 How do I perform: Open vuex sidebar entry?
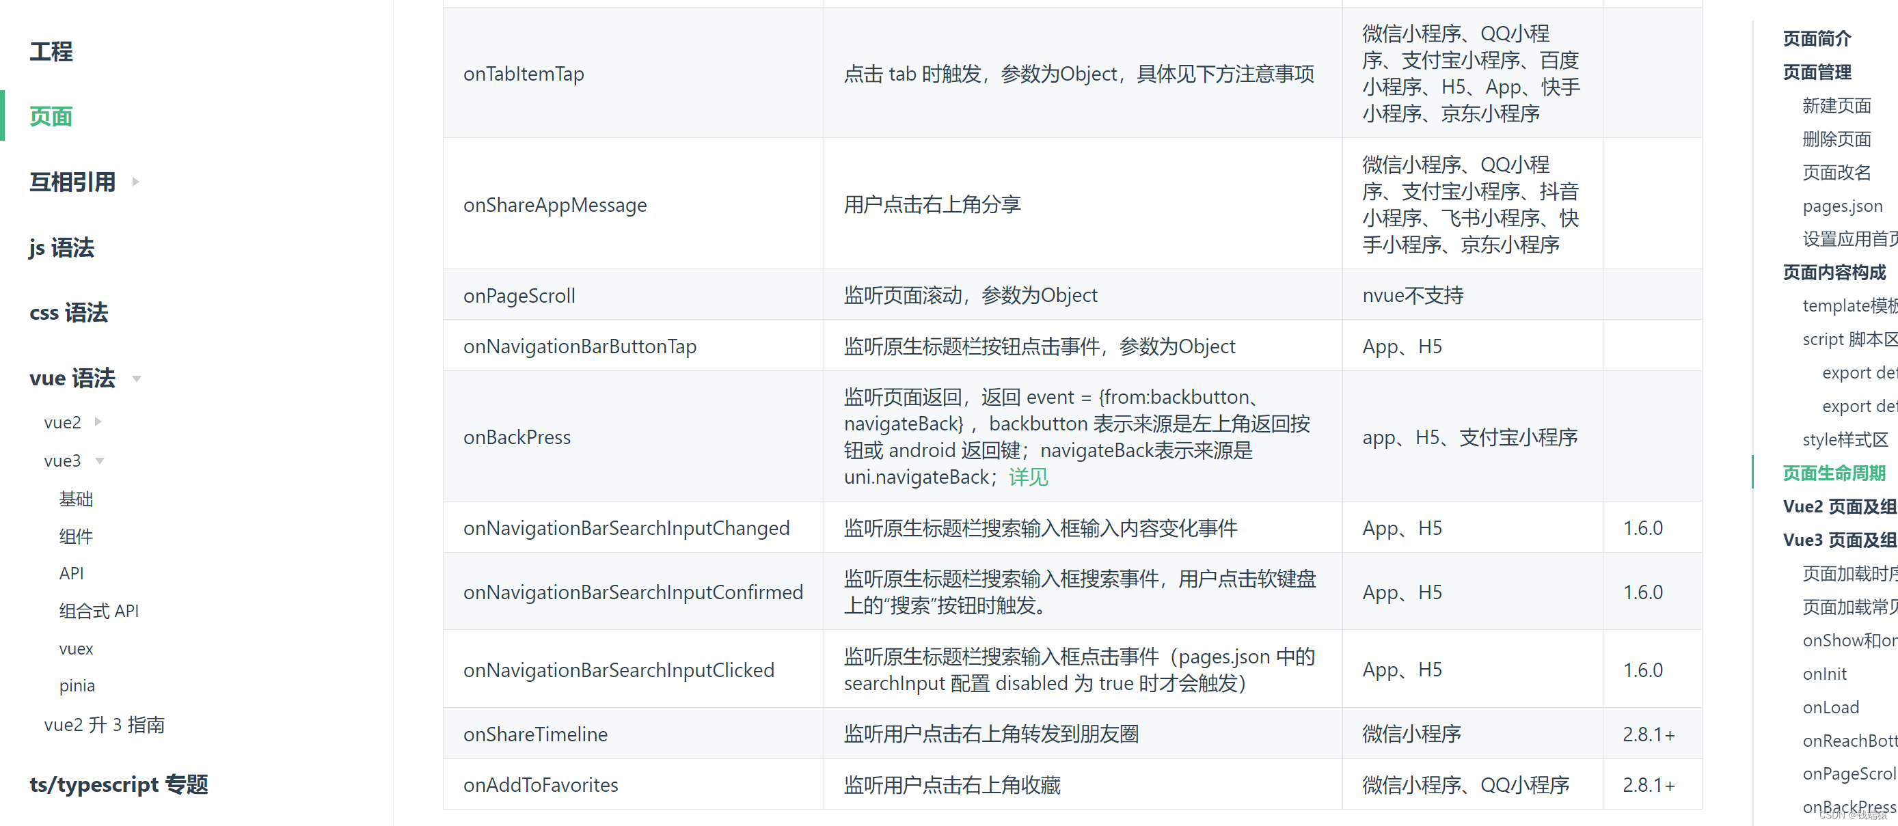pyautogui.click(x=76, y=649)
